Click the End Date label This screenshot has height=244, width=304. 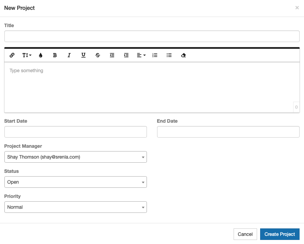pyautogui.click(x=167, y=121)
